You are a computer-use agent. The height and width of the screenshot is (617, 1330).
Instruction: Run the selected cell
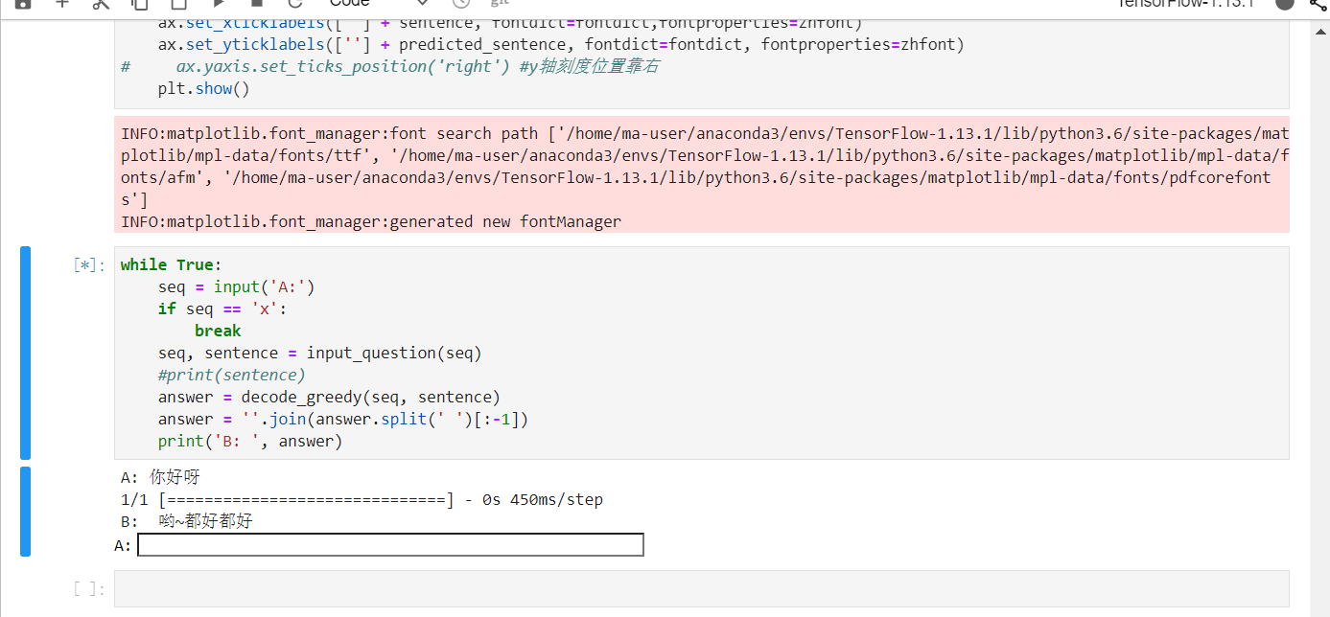tap(218, 3)
